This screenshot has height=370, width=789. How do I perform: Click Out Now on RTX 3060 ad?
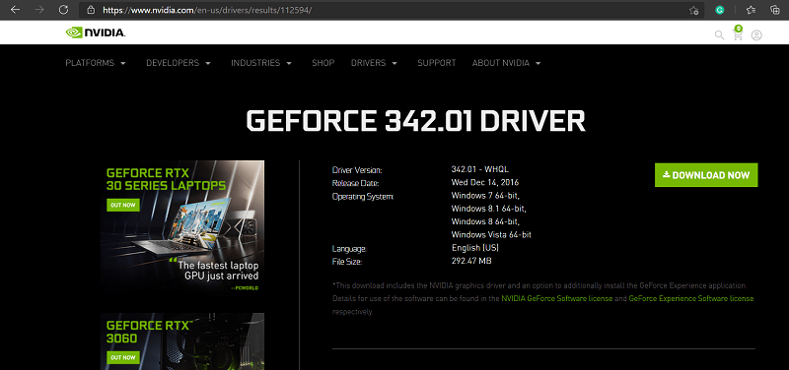122,358
